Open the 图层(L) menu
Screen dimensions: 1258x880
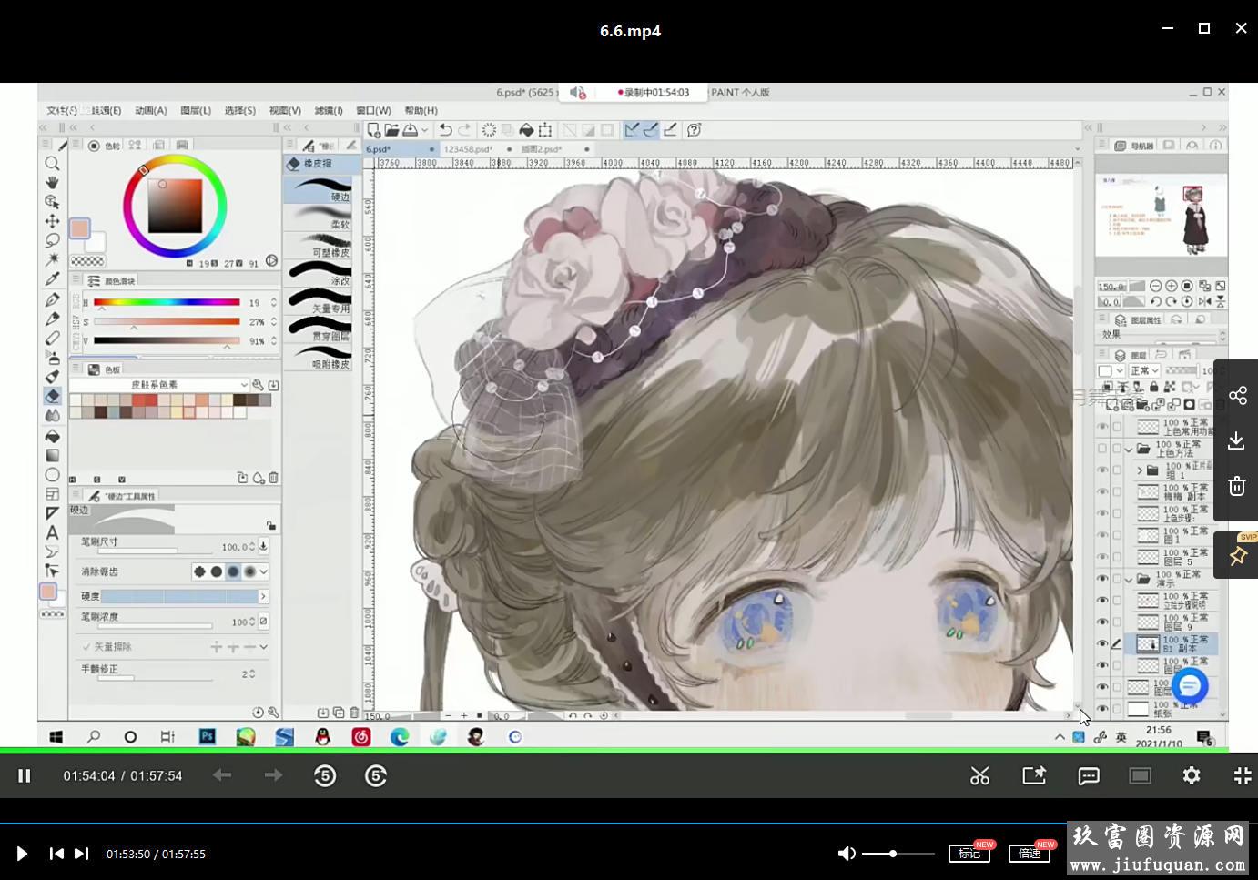pos(196,110)
